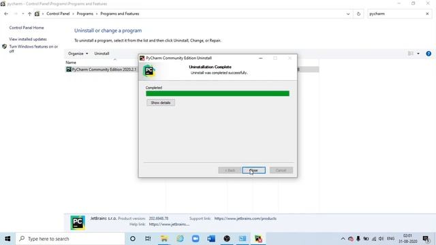
Task: Click the Windows features shield icon
Action: 5,47
